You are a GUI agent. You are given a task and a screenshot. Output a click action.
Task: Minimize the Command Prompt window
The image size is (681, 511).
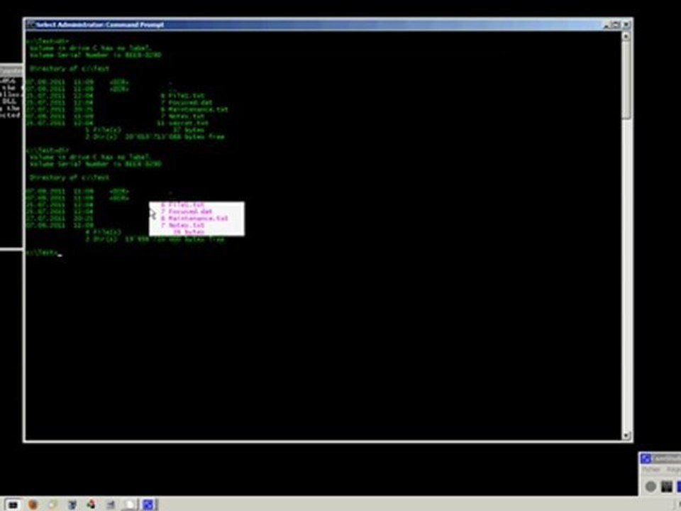pos(607,26)
